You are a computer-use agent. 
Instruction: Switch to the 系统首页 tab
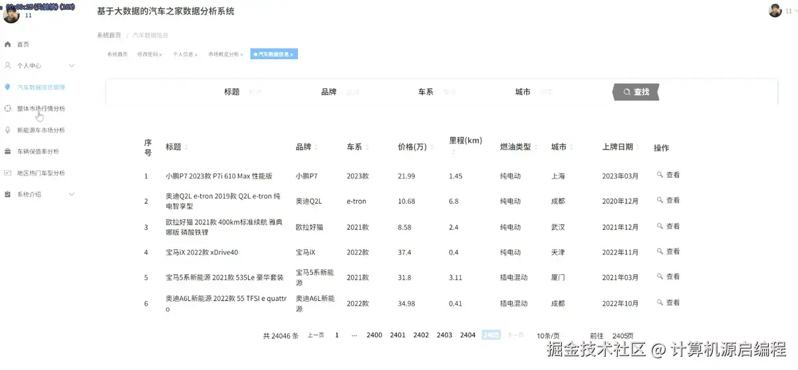(x=117, y=54)
